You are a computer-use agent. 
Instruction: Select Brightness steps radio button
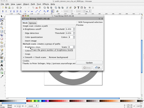coord(24,47)
